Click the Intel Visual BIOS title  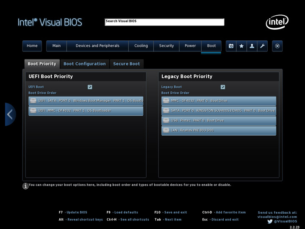click(x=50, y=22)
